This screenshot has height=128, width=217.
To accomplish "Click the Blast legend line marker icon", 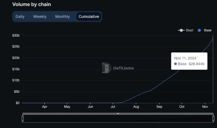I will 181,30.
